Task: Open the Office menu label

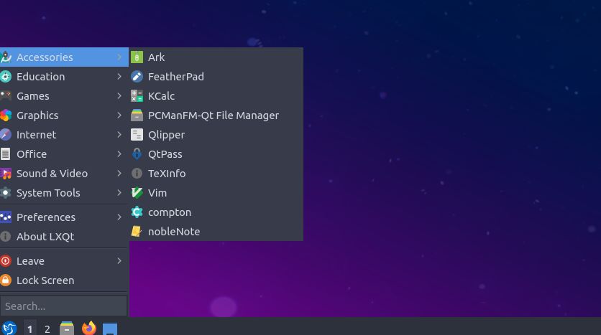Action: coord(32,154)
